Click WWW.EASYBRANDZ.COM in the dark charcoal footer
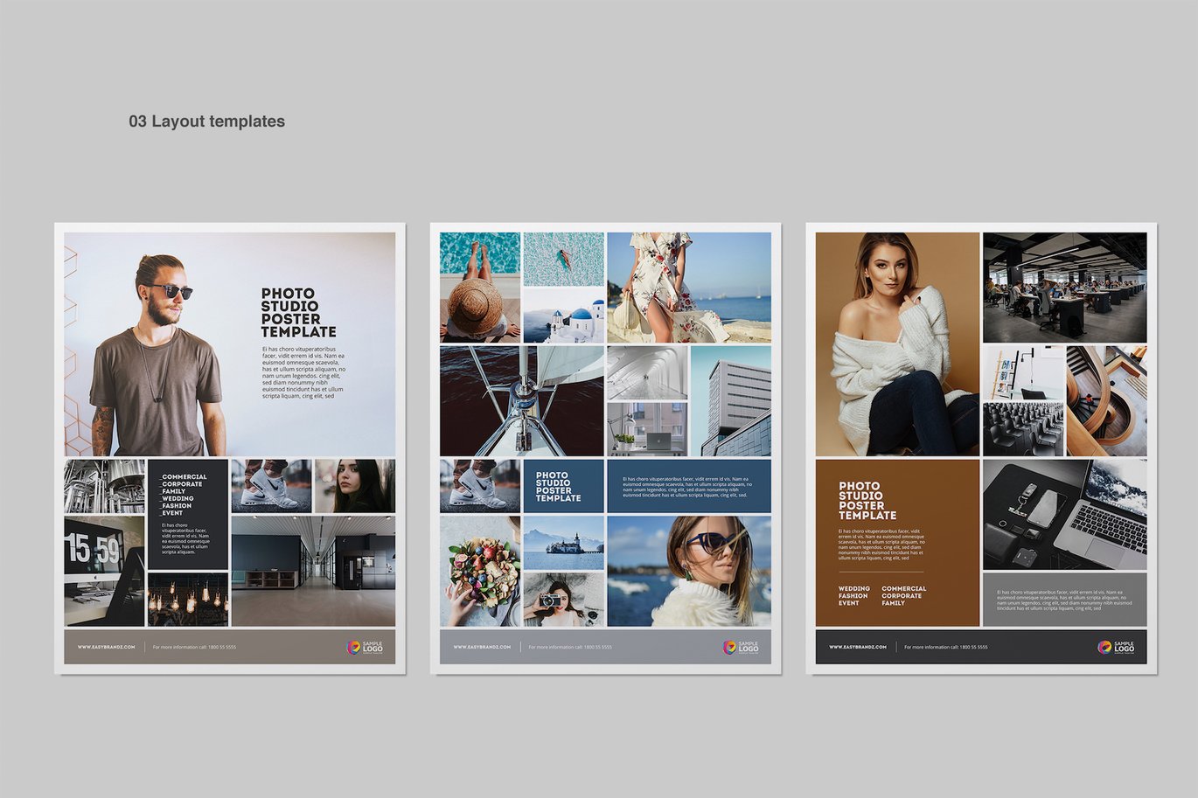1198x798 pixels. (858, 648)
